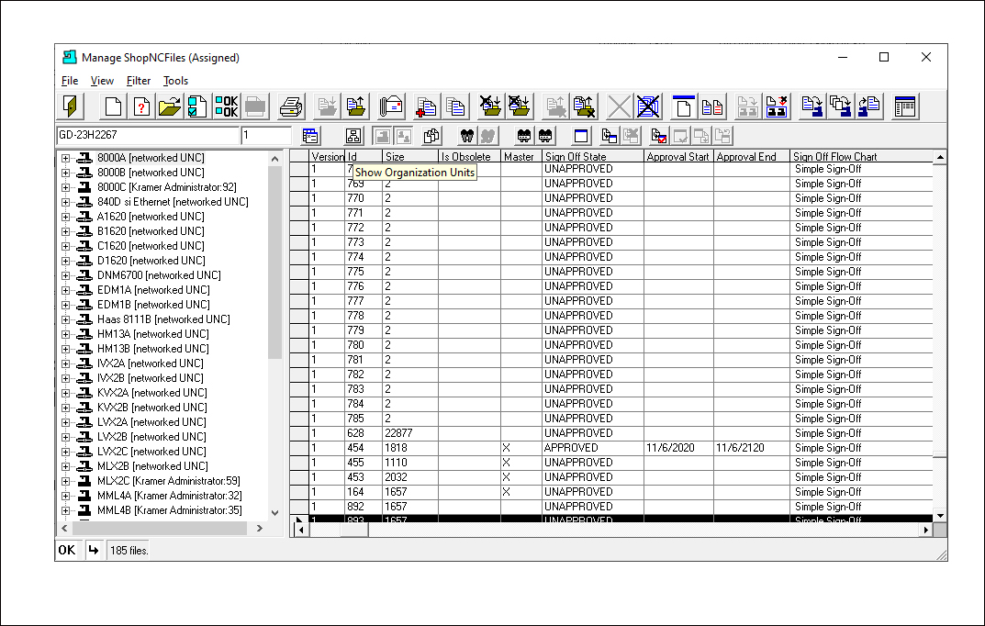Click the GD-23H2267 input field
The image size is (985, 626).
148,135
